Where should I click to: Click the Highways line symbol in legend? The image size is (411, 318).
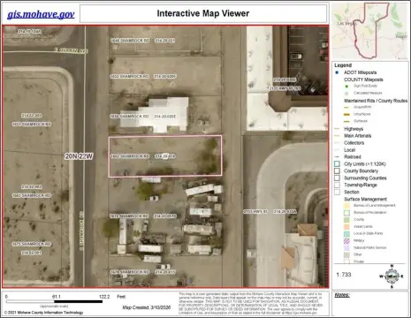pos(338,129)
